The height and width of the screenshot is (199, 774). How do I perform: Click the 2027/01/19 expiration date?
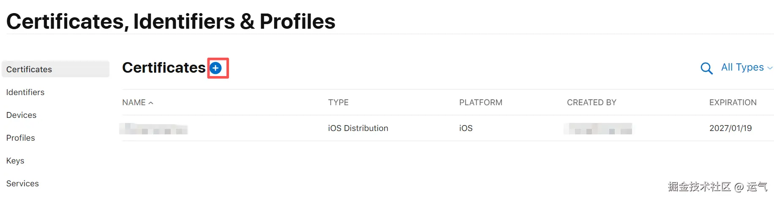click(x=730, y=128)
